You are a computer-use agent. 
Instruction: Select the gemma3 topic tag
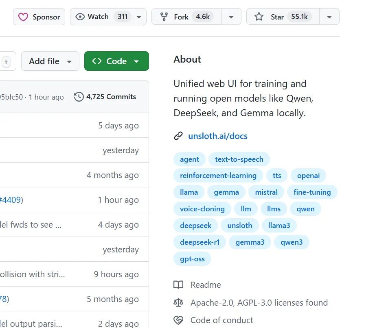(x=250, y=242)
